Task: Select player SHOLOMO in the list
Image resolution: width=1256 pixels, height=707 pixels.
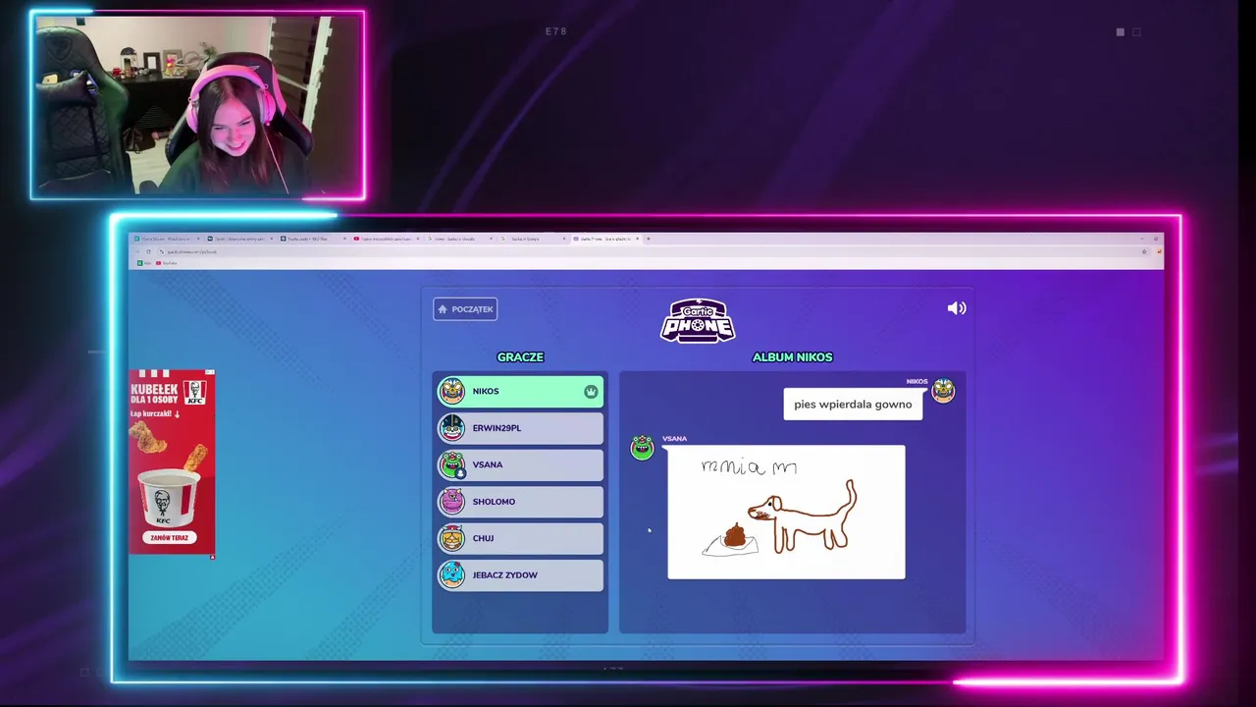Action: pos(520,502)
